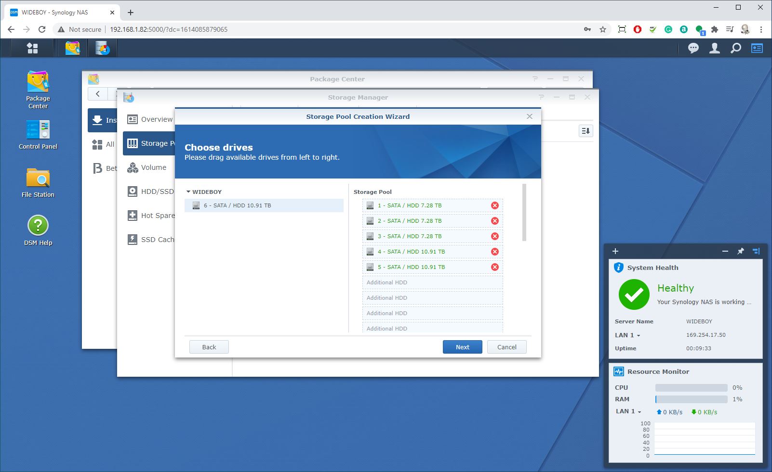Click the Storage Pool list scrollbar

(524, 212)
